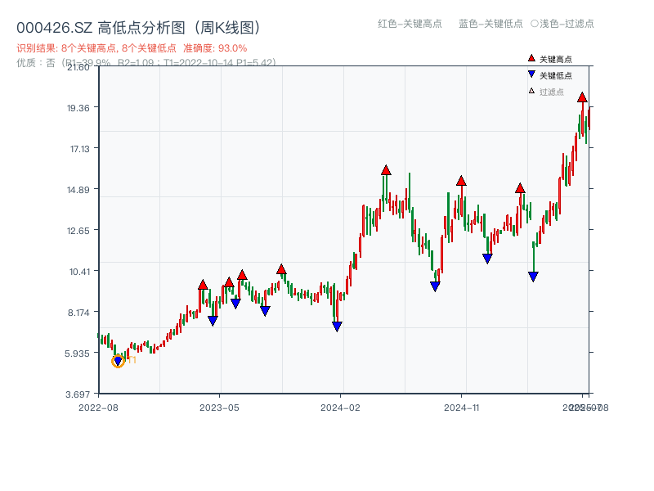Click the orange T1 text label
Screen dimensions: 654x491
click(132, 360)
